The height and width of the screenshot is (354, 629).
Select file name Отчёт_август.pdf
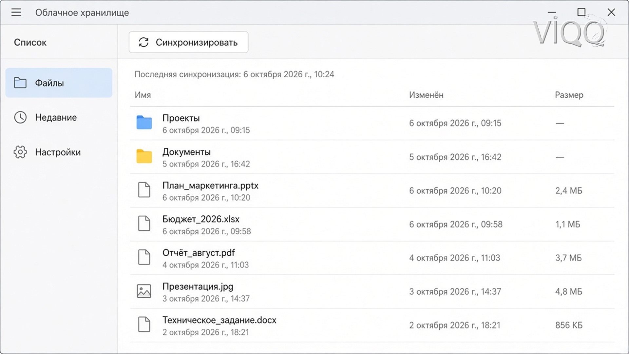pyautogui.click(x=199, y=253)
